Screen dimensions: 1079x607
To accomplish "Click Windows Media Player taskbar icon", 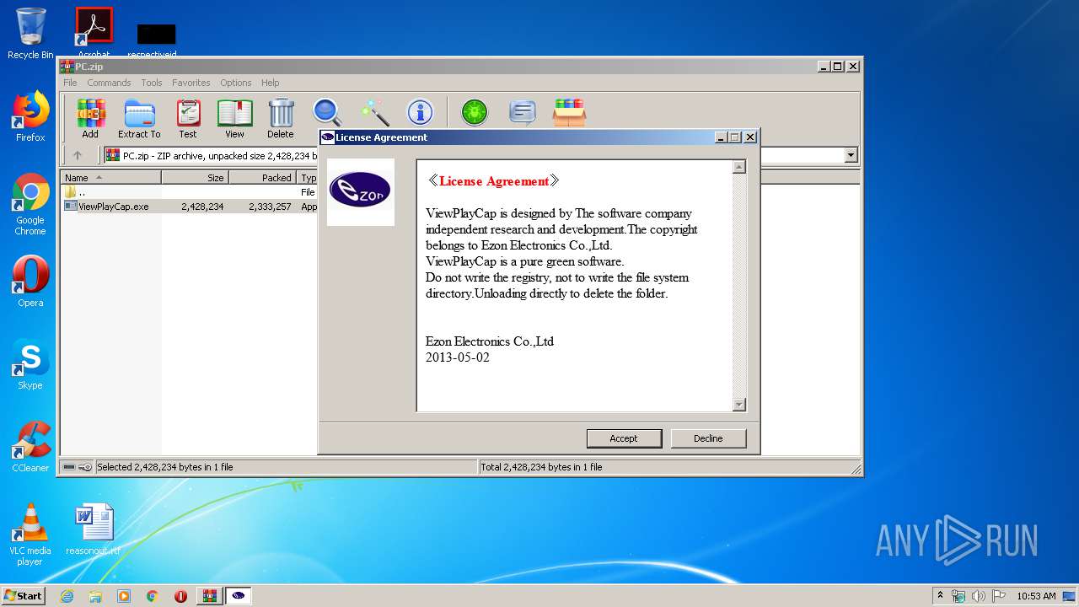I will coord(124,596).
